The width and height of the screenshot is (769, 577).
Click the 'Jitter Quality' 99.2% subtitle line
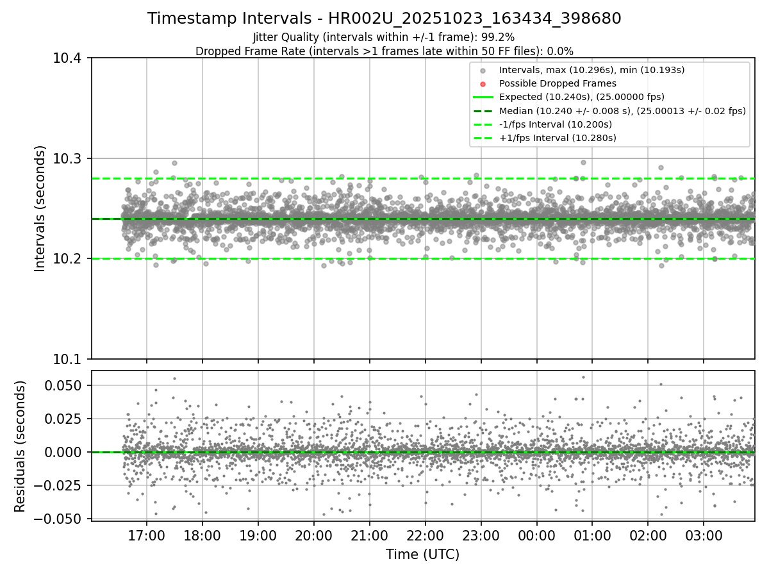[x=384, y=38]
